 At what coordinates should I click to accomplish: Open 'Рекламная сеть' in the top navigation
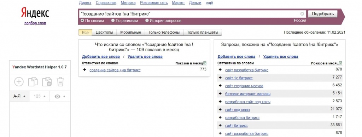pyautogui.click(x=154, y=3)
